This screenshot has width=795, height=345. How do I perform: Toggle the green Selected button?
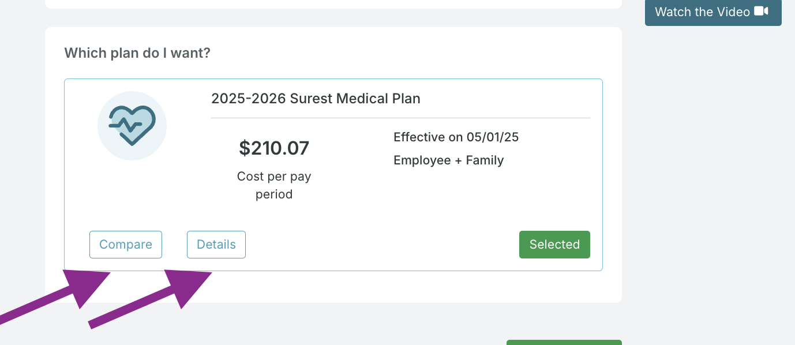coord(554,245)
